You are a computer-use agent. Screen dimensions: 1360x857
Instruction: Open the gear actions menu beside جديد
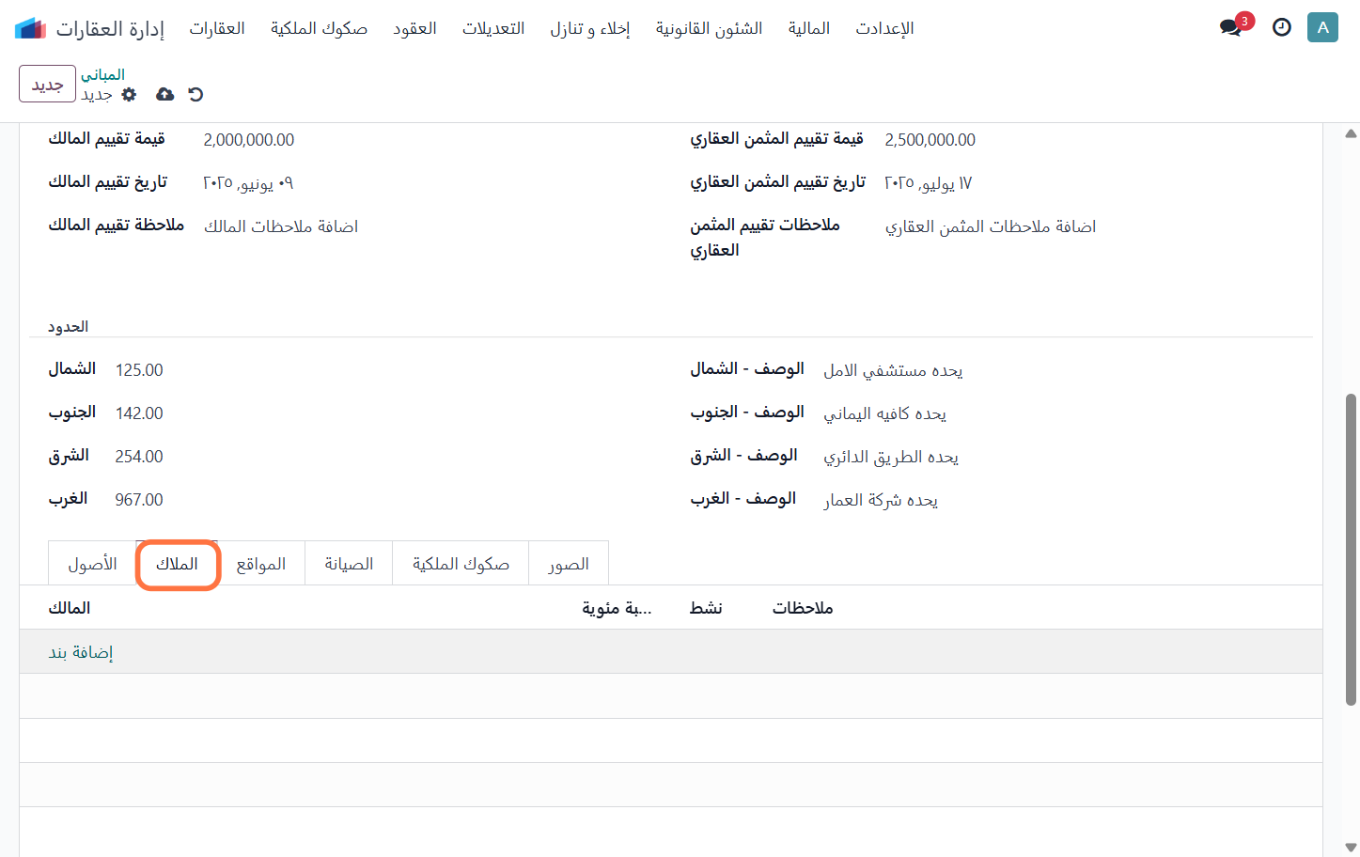click(x=130, y=94)
